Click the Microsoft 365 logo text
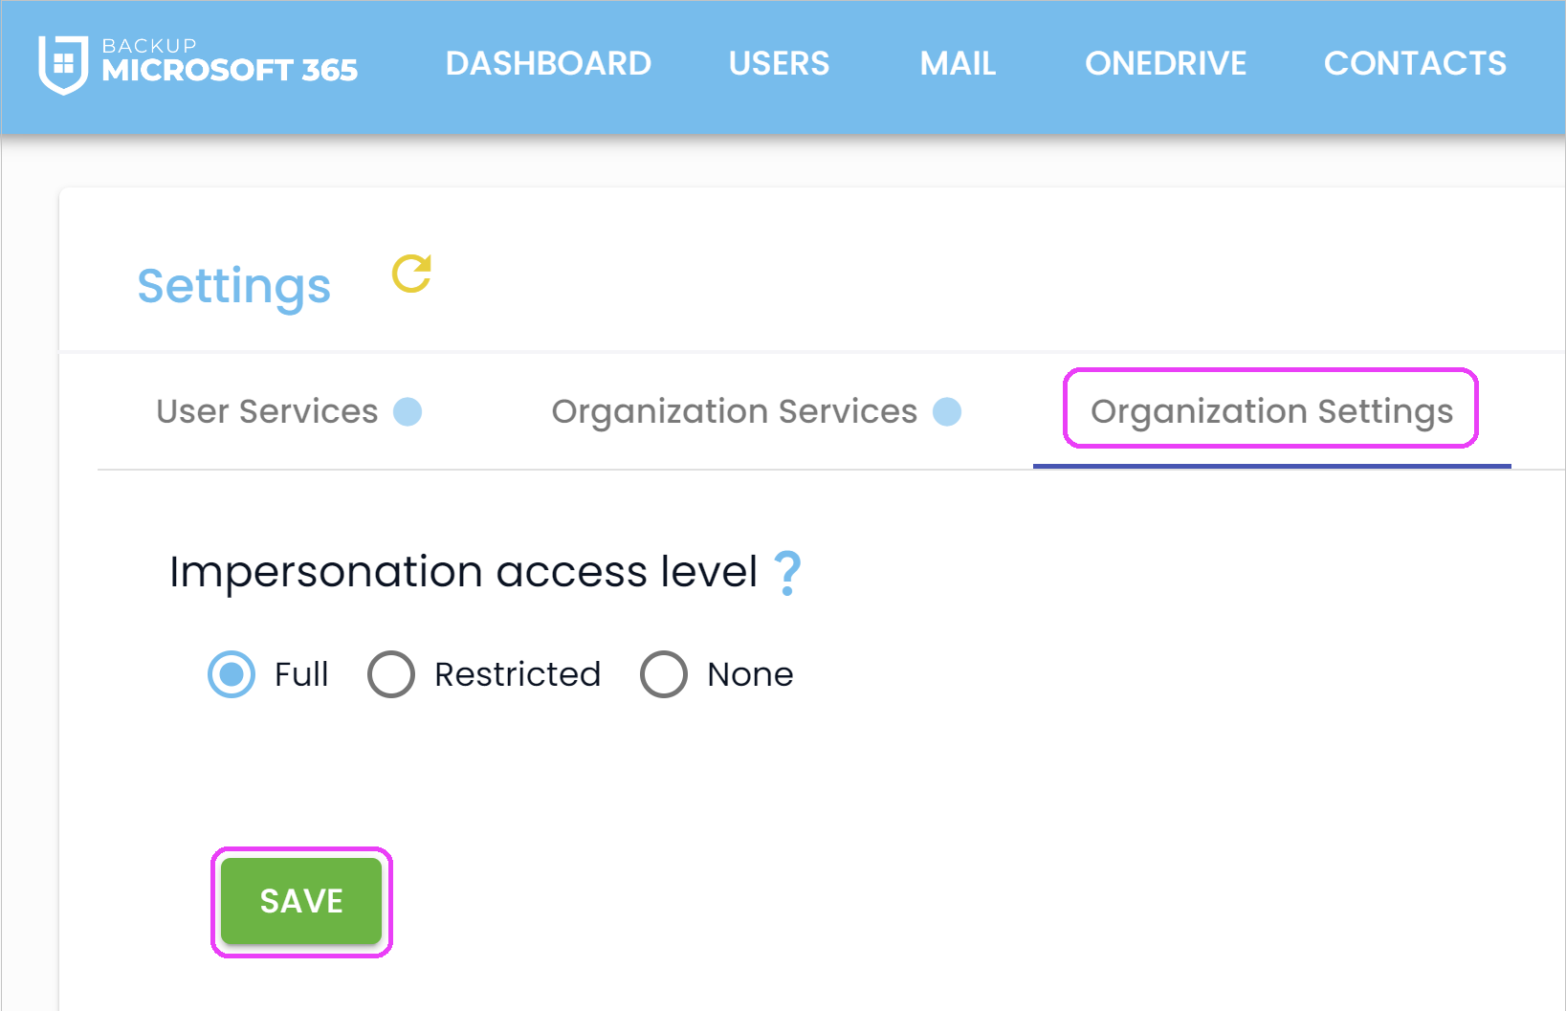 pos(230,69)
